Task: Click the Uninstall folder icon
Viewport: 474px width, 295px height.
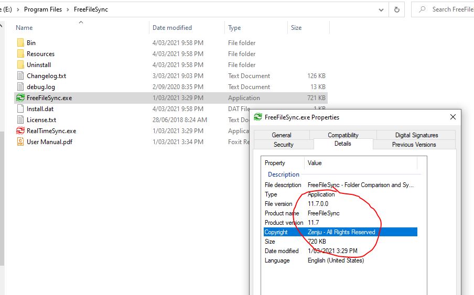Action: (x=20, y=64)
